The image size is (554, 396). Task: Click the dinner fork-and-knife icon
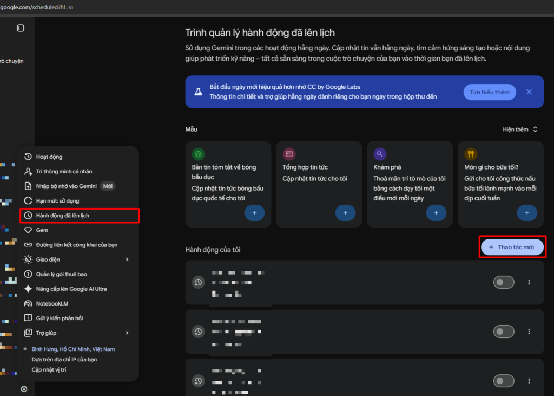(471, 154)
